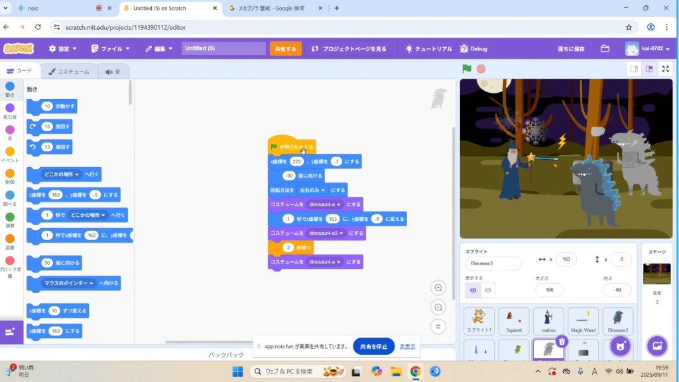Open the choose a sprite cat button
This screenshot has width=679, height=382.
(620, 346)
